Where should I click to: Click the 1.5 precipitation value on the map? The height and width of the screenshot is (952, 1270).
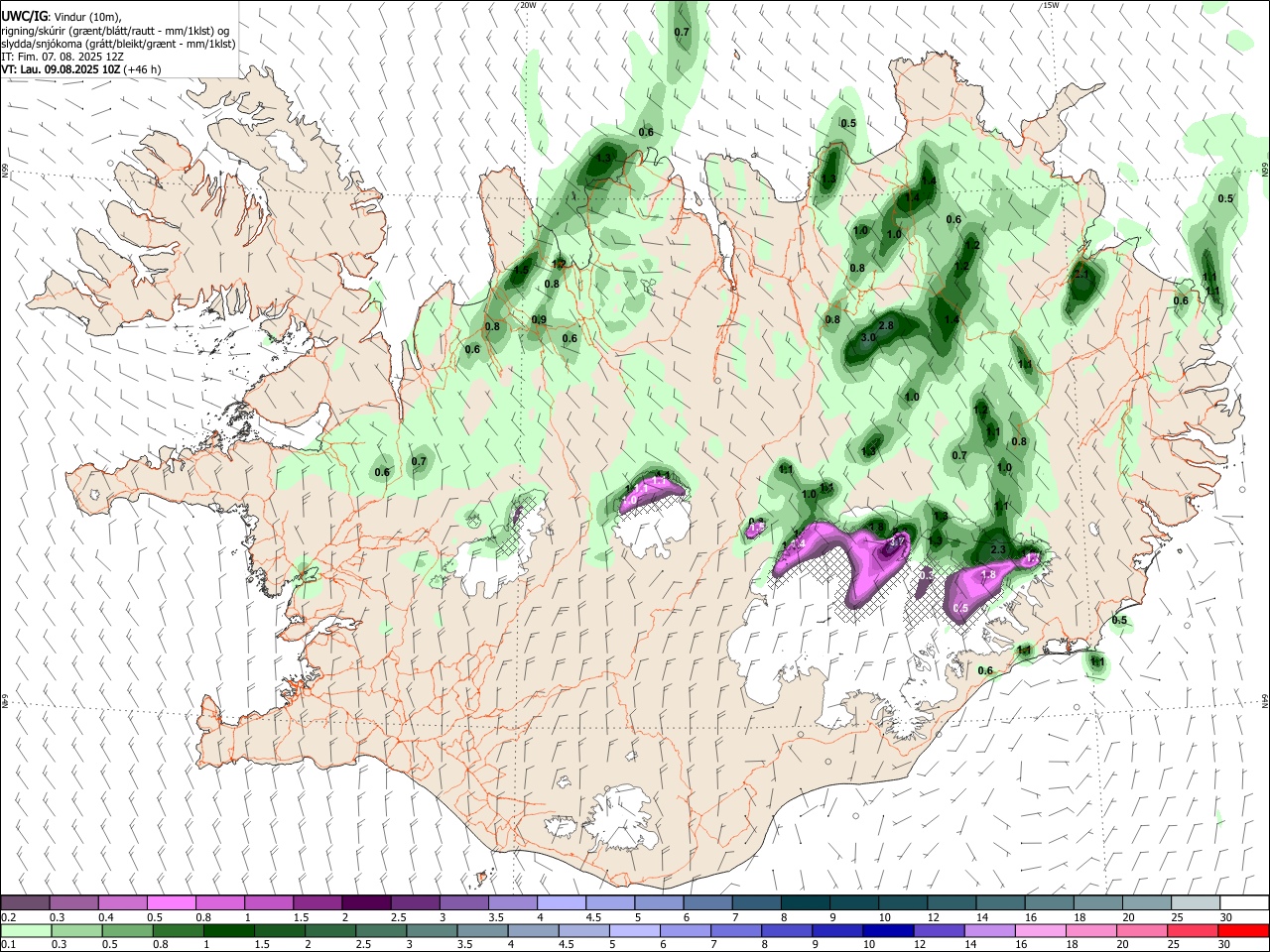pyautogui.click(x=521, y=270)
